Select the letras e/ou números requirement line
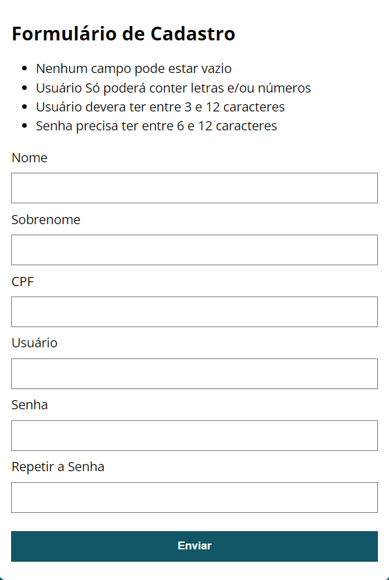This screenshot has width=389, height=580. [173, 87]
